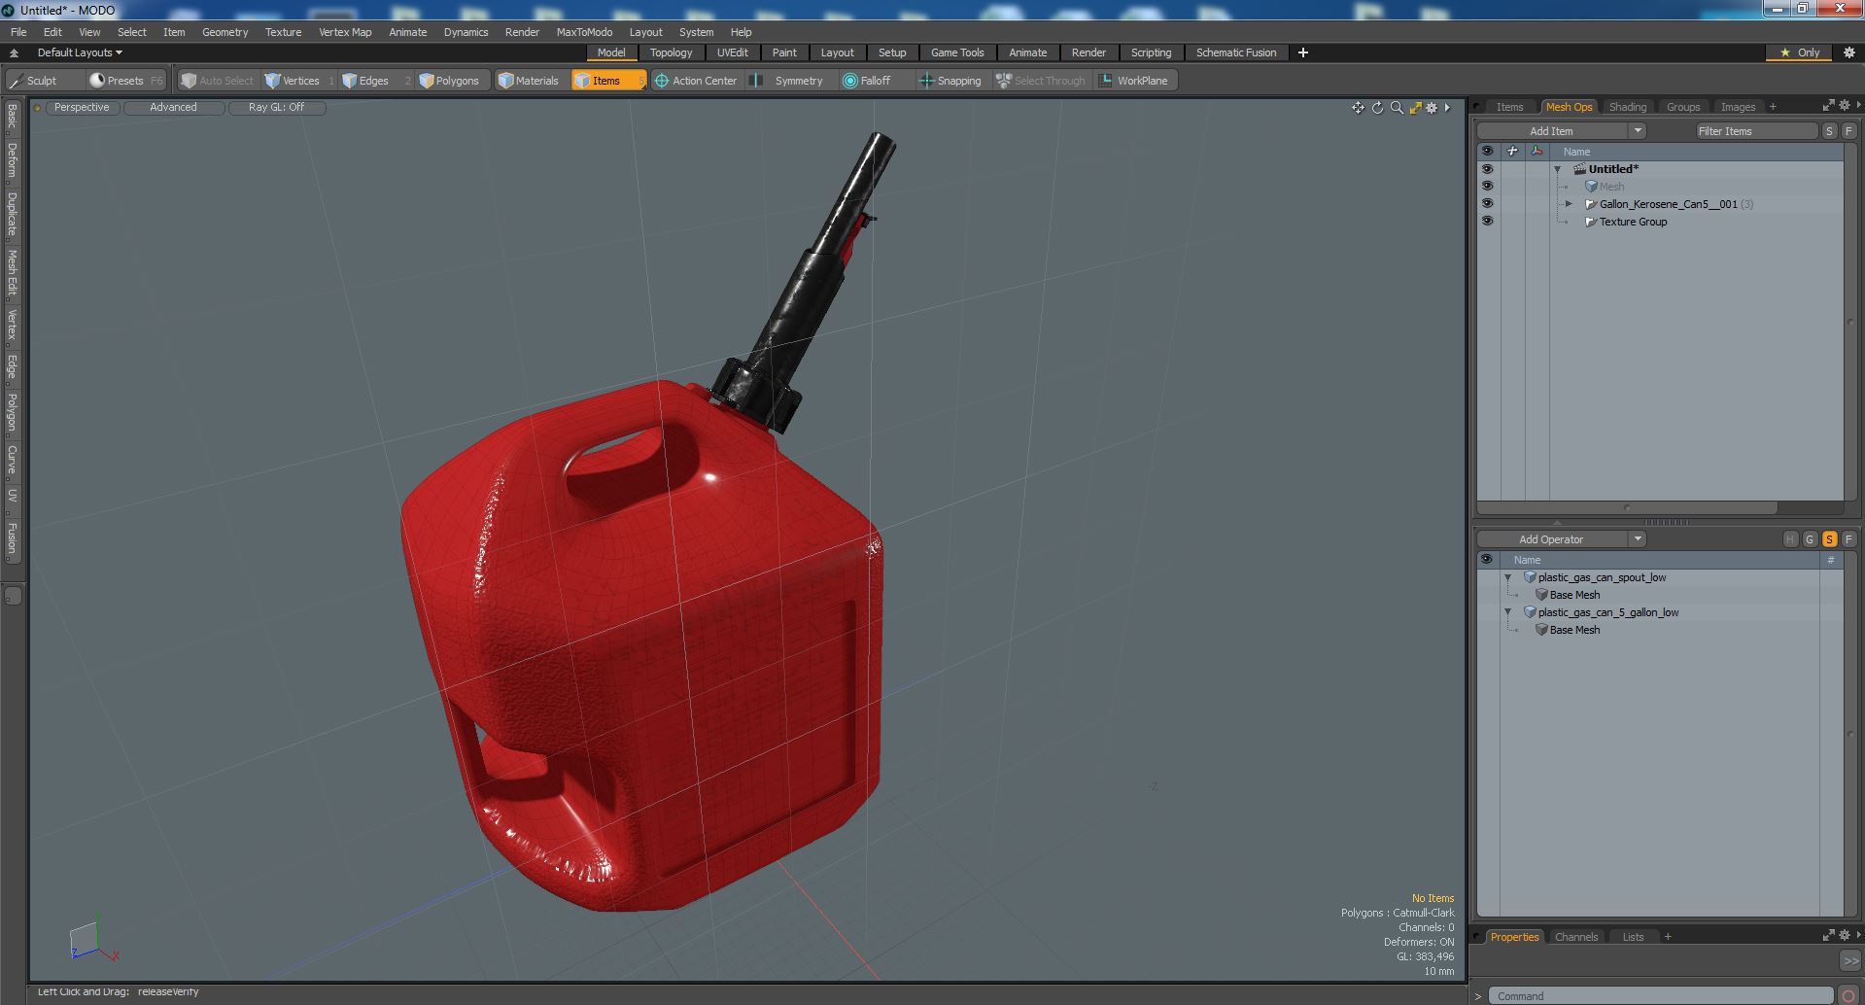
Task: Click the viewport move view icon
Action: pos(1358,108)
